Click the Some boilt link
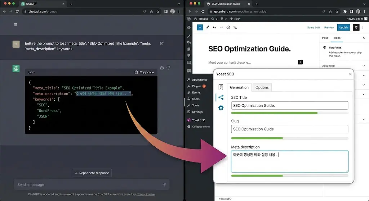 (314, 27)
